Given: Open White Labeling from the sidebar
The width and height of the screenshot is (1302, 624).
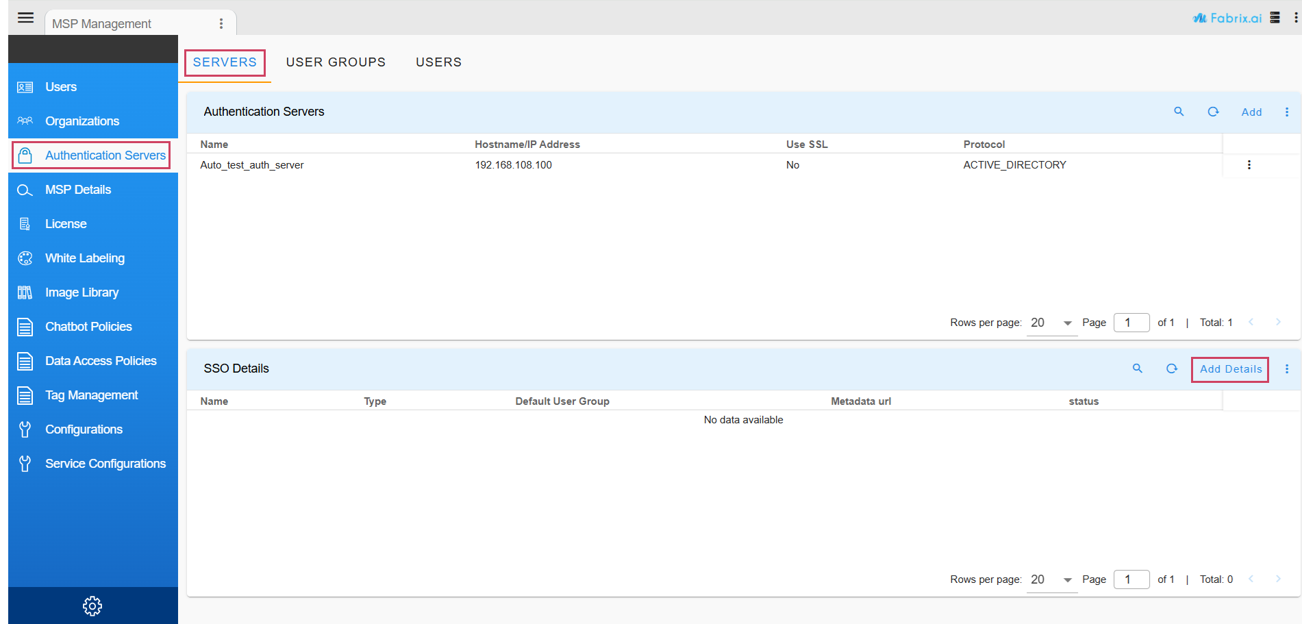Looking at the screenshot, I should (x=85, y=258).
